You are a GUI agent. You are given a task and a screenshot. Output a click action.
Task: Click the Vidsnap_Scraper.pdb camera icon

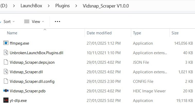[6, 91]
